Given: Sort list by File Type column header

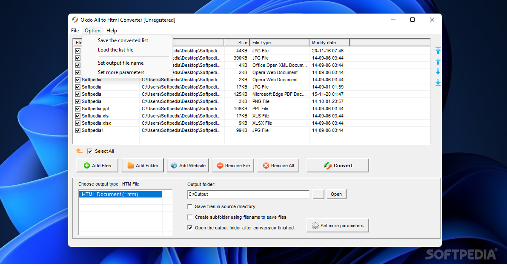Looking at the screenshot, I should click(x=279, y=42).
